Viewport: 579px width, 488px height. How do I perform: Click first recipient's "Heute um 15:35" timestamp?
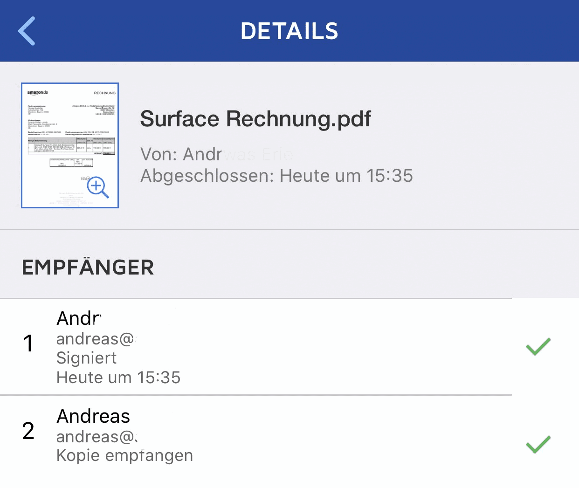tap(118, 378)
